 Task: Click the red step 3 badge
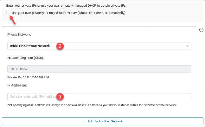pos(60,96)
